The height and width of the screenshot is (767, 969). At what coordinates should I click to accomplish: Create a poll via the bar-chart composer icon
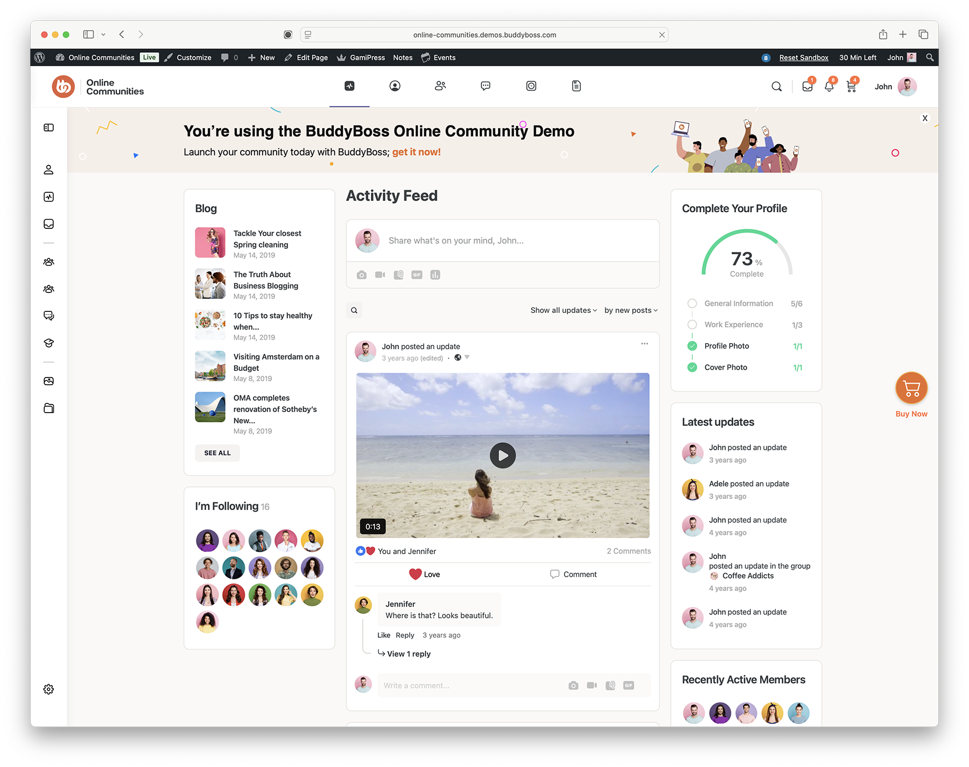click(435, 275)
